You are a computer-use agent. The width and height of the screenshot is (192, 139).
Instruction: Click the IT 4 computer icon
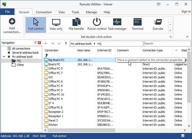tap(46, 103)
